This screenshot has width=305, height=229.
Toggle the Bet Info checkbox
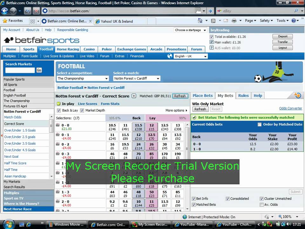[193, 198]
